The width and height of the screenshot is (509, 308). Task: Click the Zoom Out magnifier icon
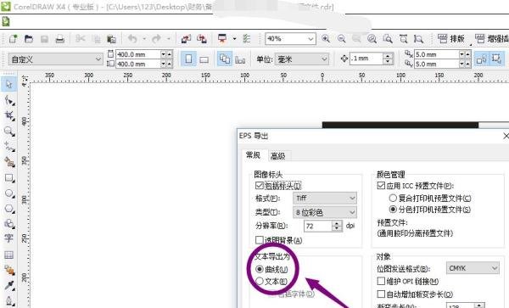pyautogui.click(x=341, y=39)
